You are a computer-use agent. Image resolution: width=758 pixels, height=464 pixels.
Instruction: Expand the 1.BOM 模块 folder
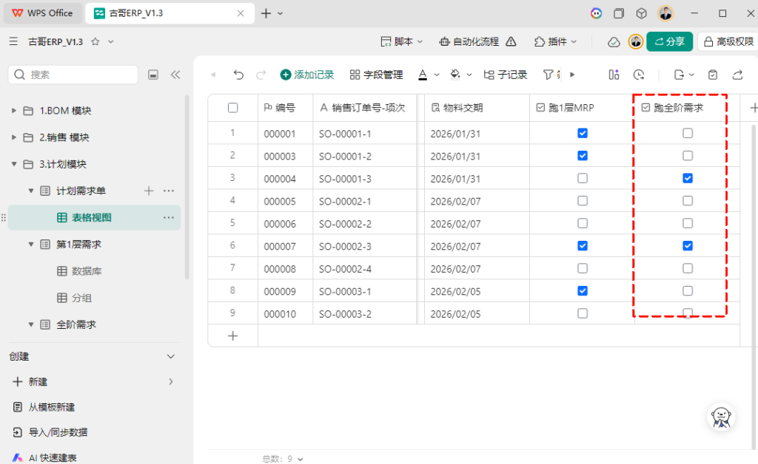pyautogui.click(x=13, y=110)
